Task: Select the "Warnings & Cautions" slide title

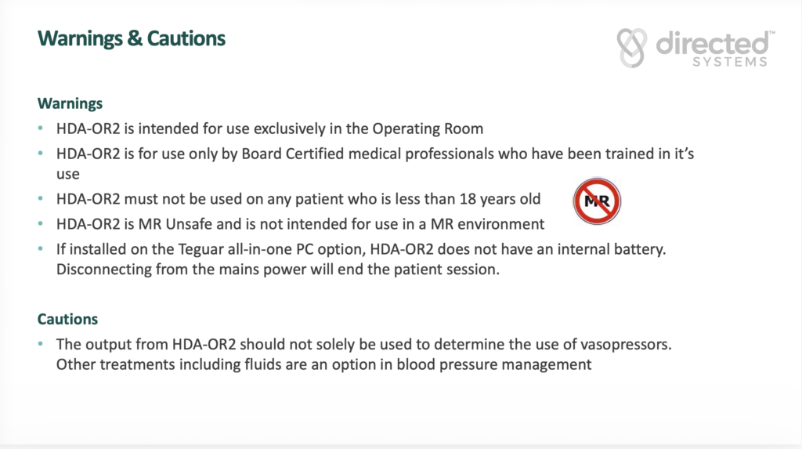Action: (132, 38)
